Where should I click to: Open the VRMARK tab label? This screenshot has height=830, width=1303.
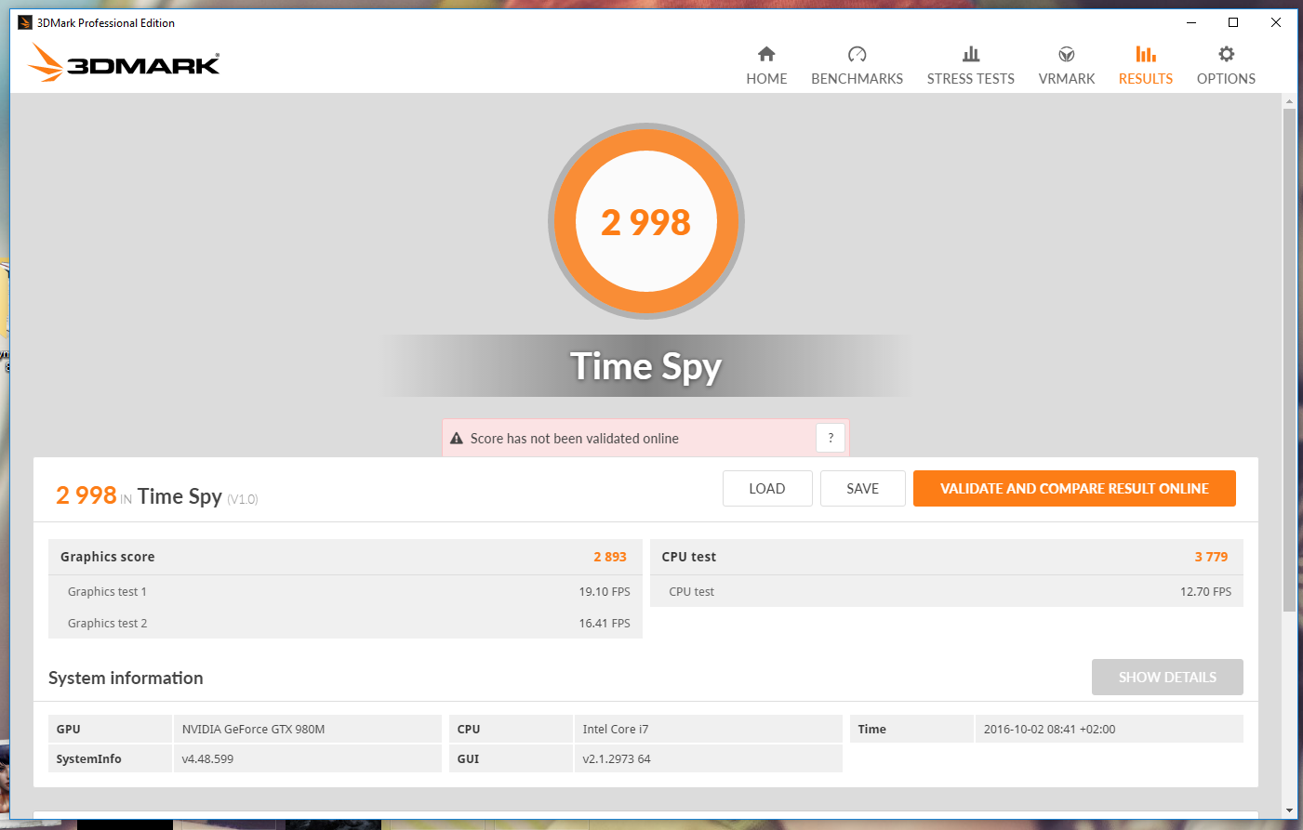(1067, 79)
